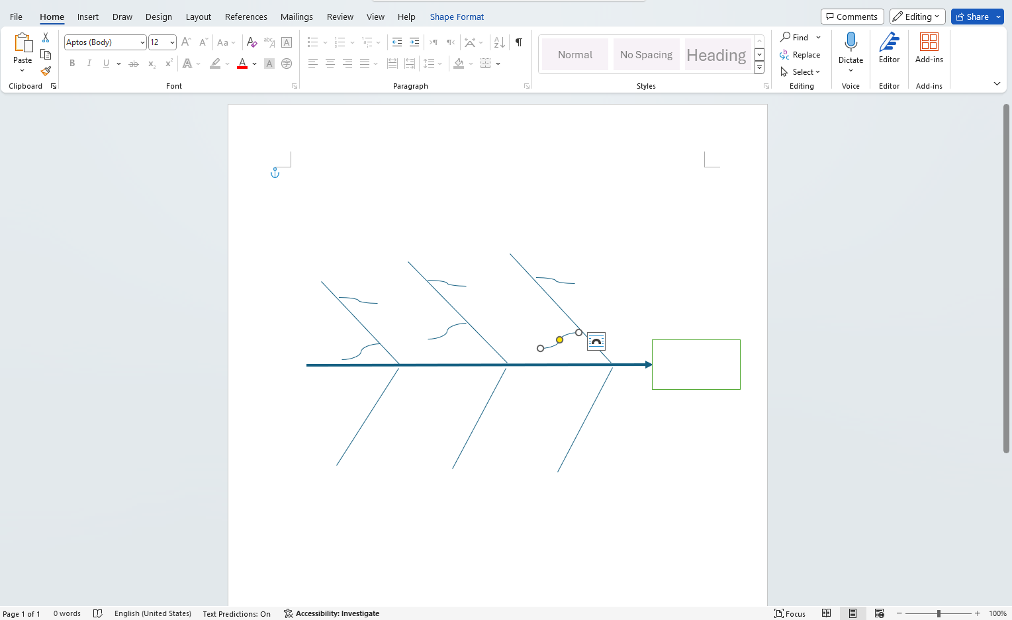
Task: Click the Comments button
Action: point(852,17)
